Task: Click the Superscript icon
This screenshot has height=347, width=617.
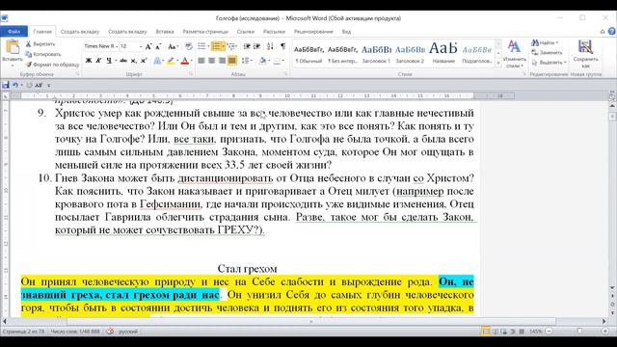Action: [144, 61]
